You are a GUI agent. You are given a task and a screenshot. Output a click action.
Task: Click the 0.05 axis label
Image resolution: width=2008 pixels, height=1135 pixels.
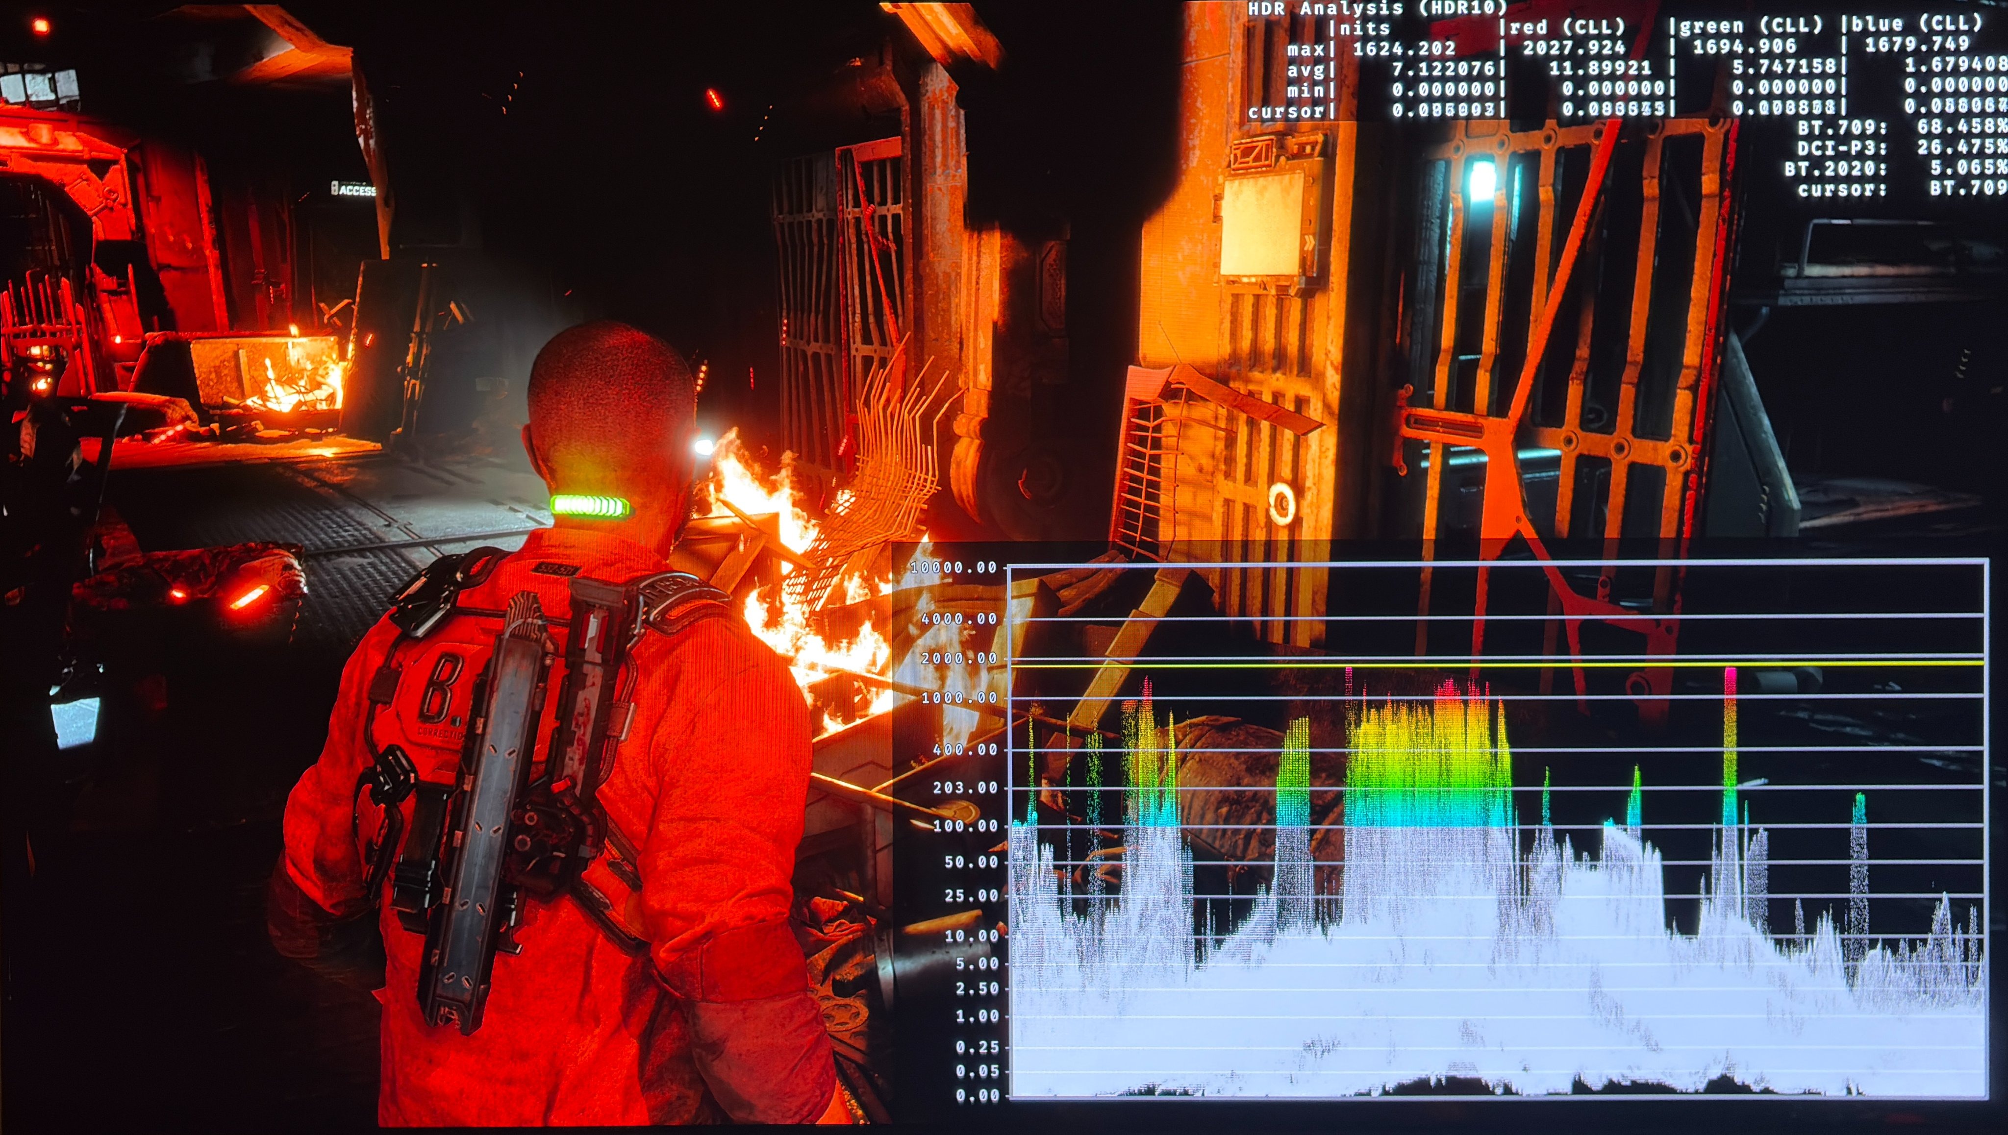point(977,1071)
